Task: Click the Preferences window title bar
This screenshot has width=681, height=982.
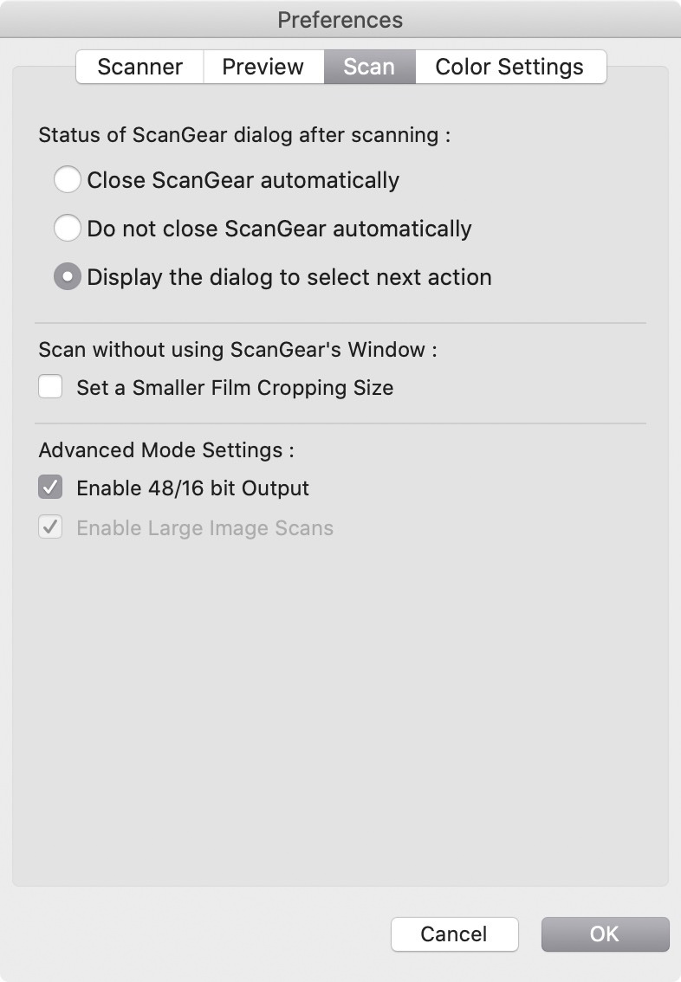Action: tap(340, 19)
